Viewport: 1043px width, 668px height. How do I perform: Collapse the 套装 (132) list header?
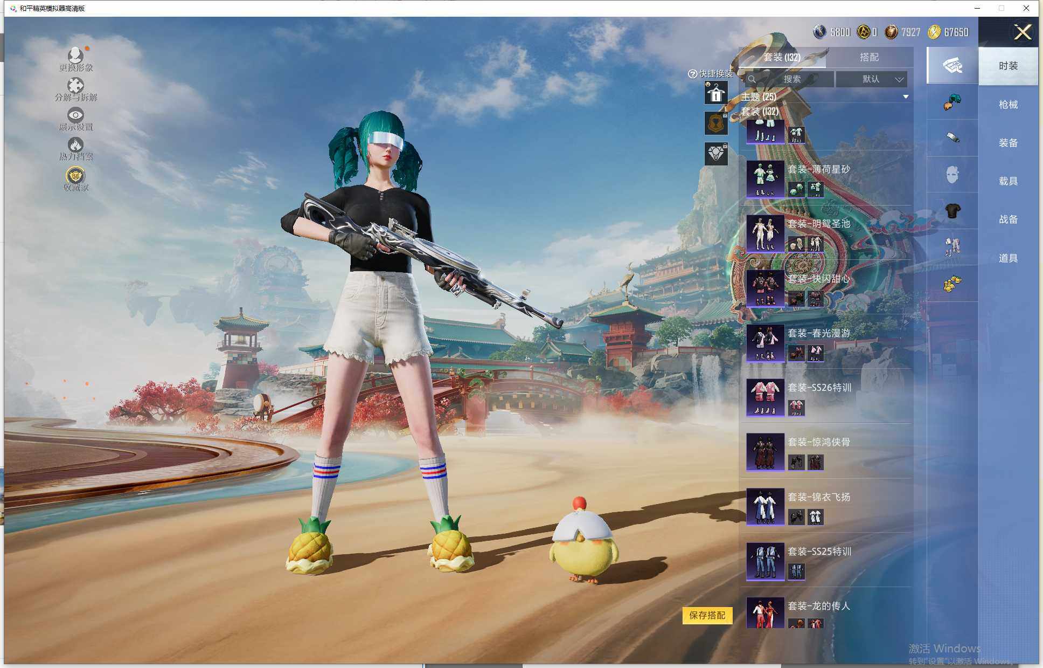[760, 112]
